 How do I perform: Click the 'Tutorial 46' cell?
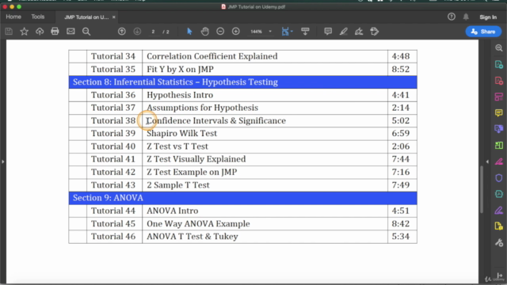point(114,237)
